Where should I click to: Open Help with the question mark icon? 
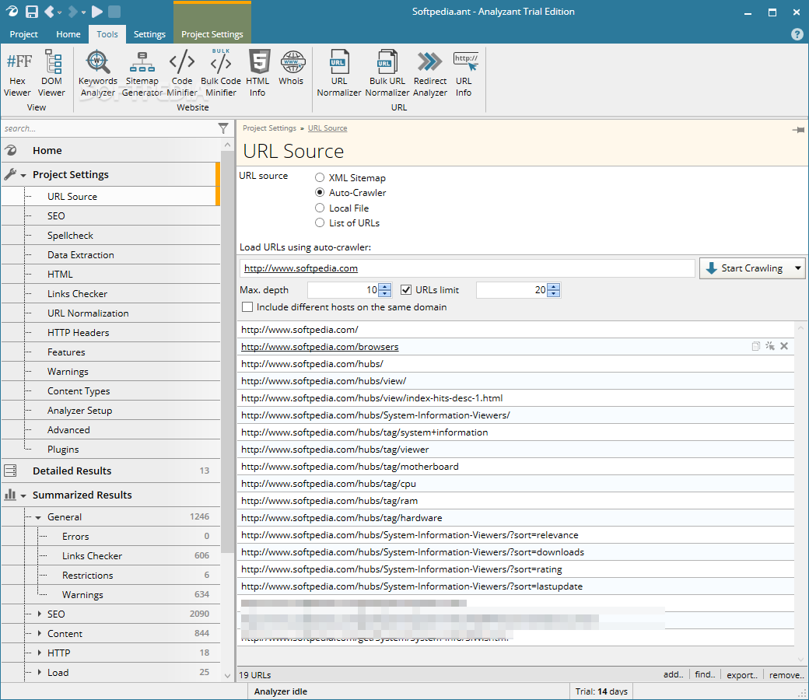click(x=797, y=34)
